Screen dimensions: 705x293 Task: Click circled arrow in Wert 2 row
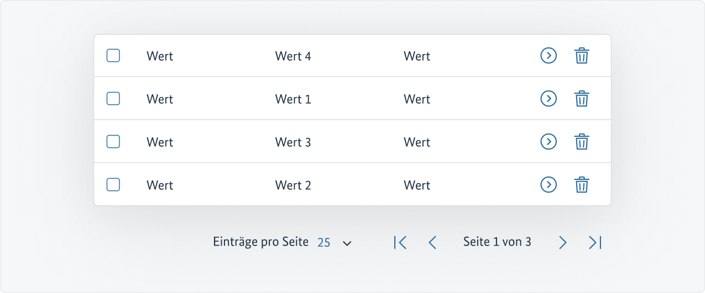coord(548,184)
